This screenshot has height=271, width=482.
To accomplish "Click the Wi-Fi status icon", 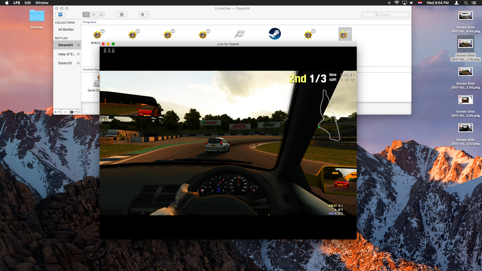I will tap(397, 3).
